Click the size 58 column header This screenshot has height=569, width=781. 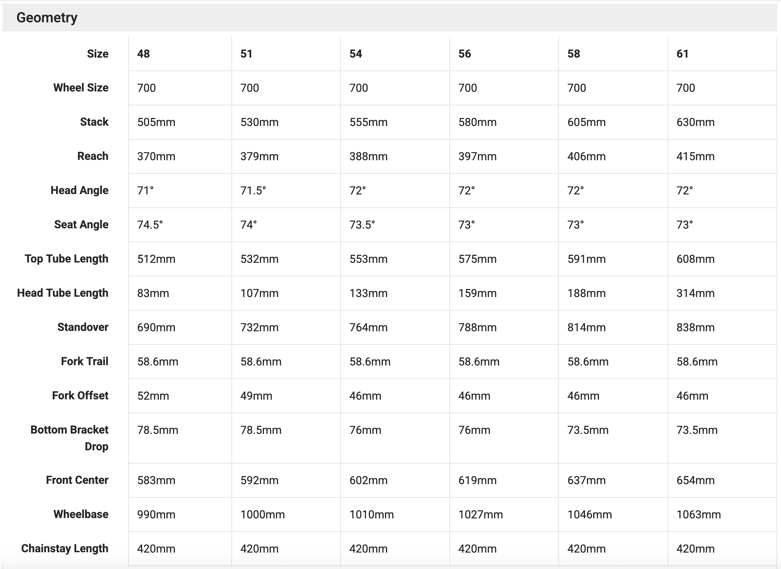[x=574, y=54]
